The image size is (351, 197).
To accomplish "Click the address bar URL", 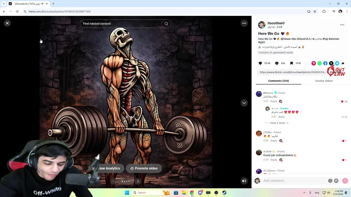I will tap(60, 11).
